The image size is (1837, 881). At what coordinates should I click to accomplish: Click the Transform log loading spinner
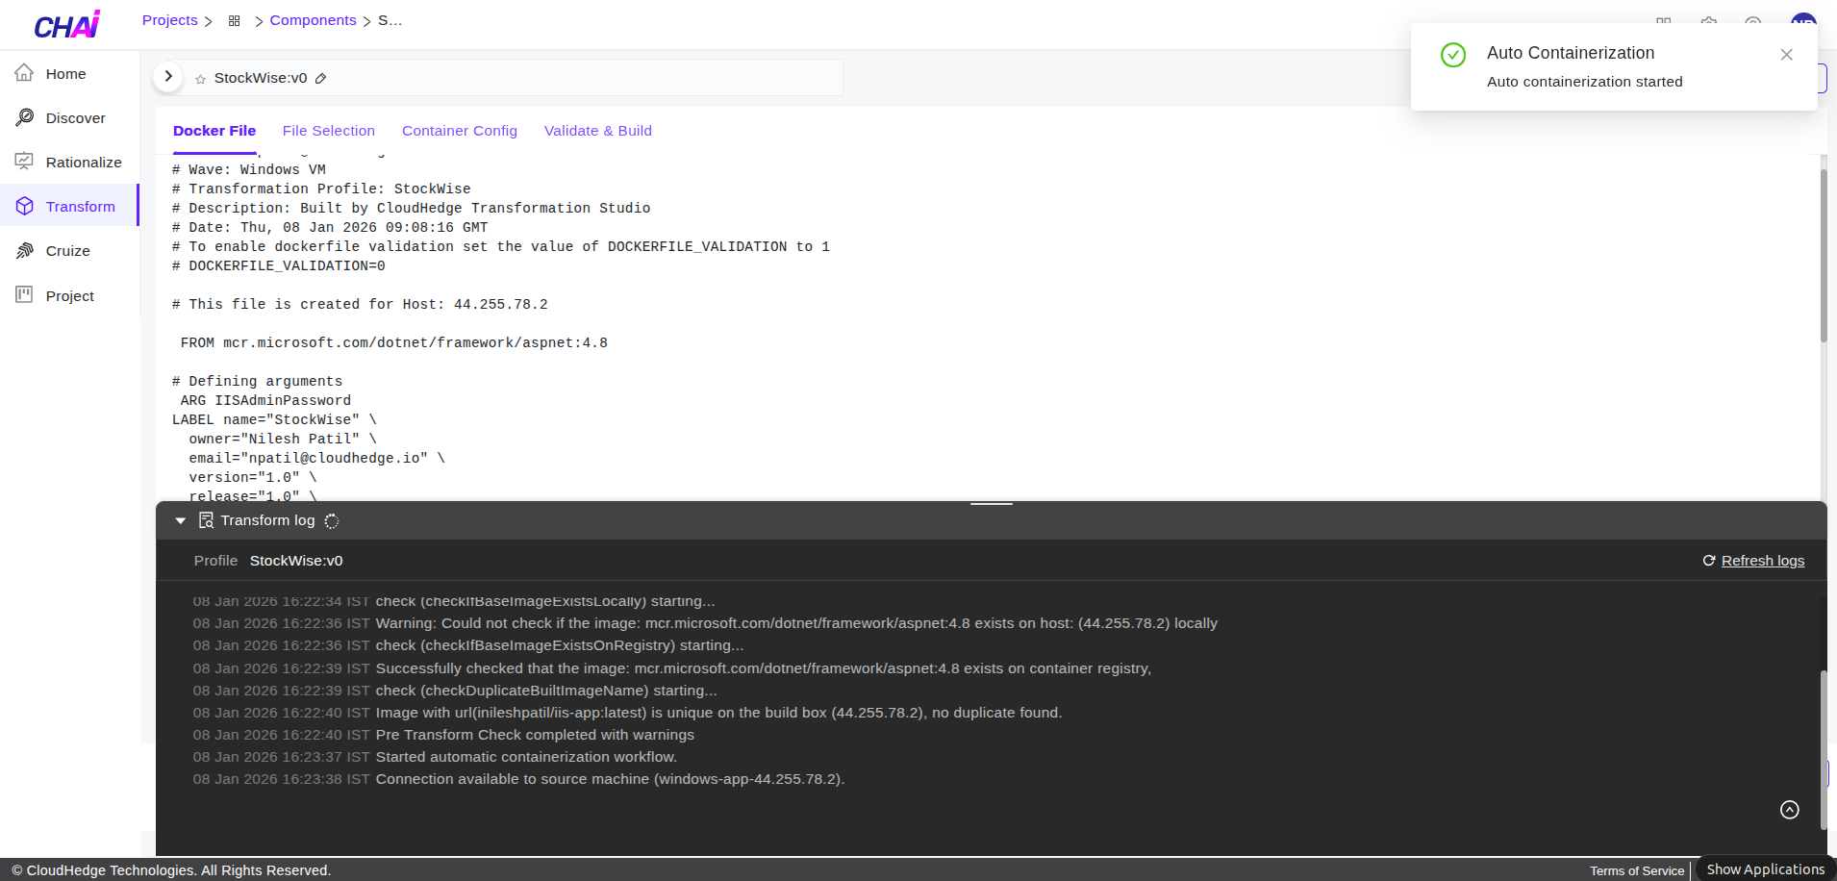[x=332, y=521]
